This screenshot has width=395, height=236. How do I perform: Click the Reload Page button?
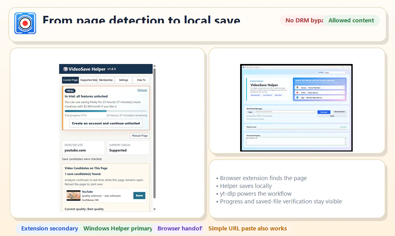coord(140,136)
